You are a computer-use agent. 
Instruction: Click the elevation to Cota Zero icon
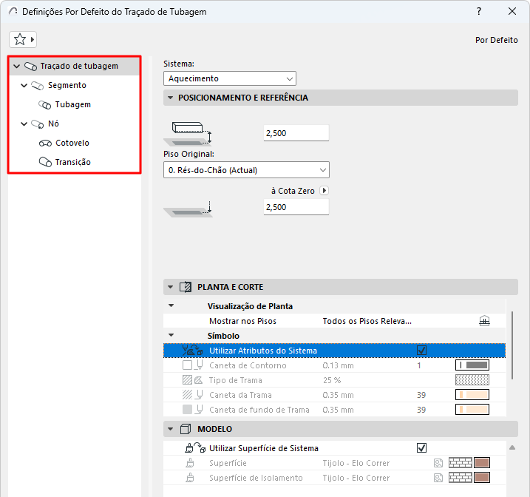188,209
